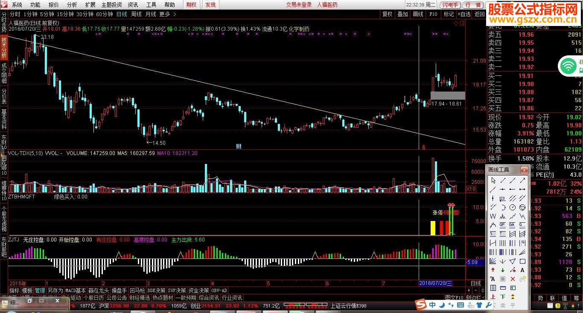Select the green down-arrow marker tool

click(503, 270)
